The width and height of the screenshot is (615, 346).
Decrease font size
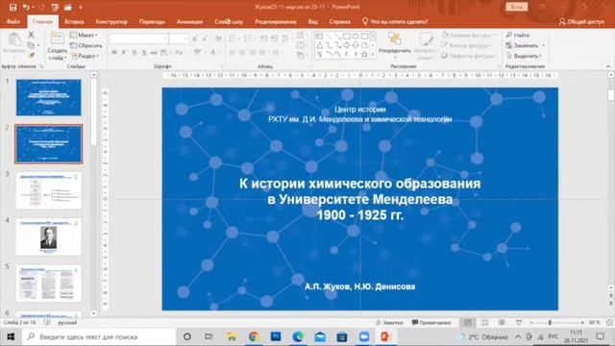click(205, 38)
